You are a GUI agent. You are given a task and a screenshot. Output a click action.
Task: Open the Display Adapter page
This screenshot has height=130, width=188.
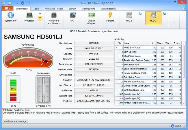pyautogui.click(x=91, y=18)
